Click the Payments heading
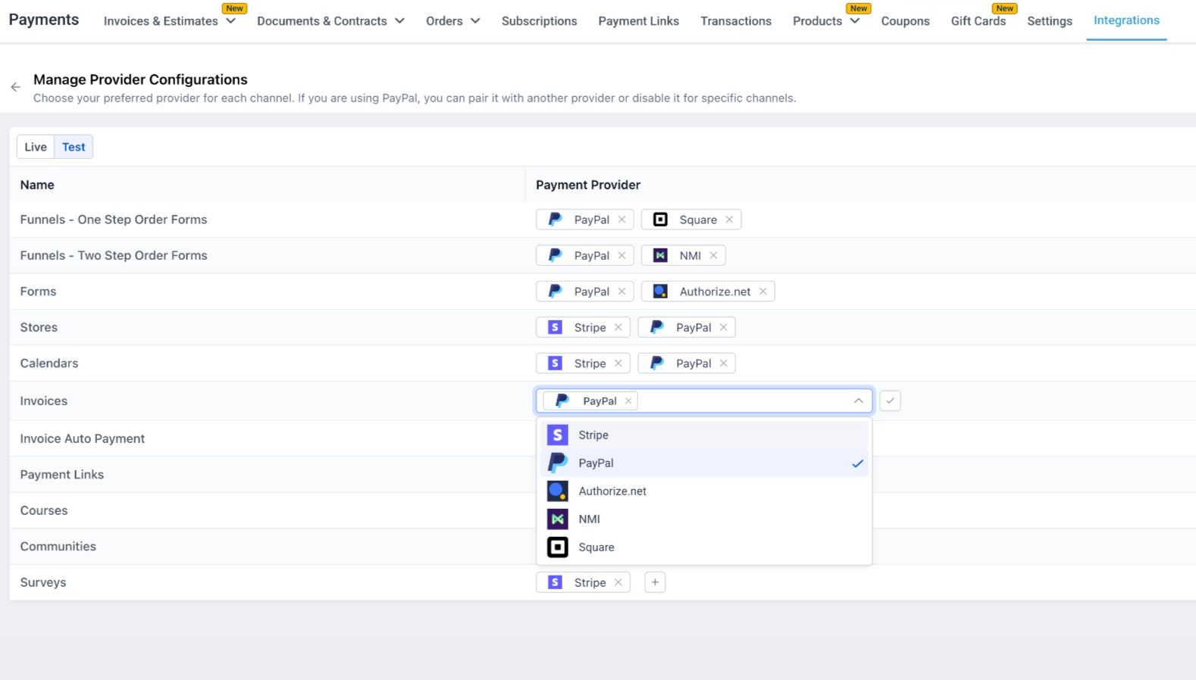The height and width of the screenshot is (680, 1196). [x=44, y=20]
